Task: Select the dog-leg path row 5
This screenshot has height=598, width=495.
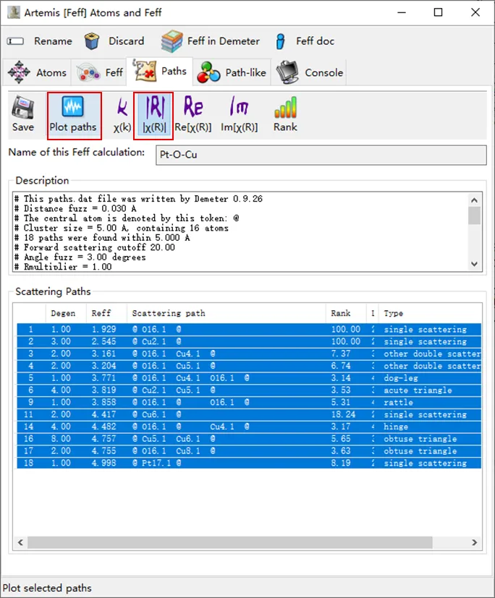Action: (249, 378)
